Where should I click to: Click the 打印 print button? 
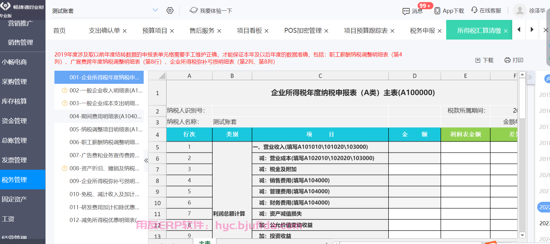pyautogui.click(x=514, y=60)
